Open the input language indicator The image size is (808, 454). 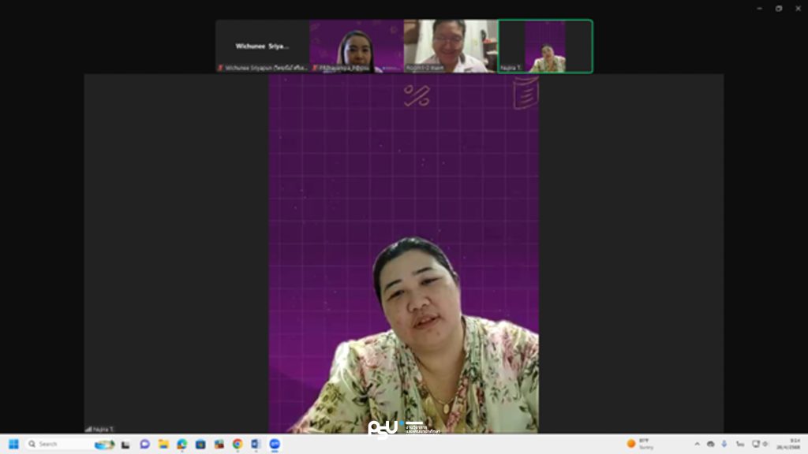point(740,444)
